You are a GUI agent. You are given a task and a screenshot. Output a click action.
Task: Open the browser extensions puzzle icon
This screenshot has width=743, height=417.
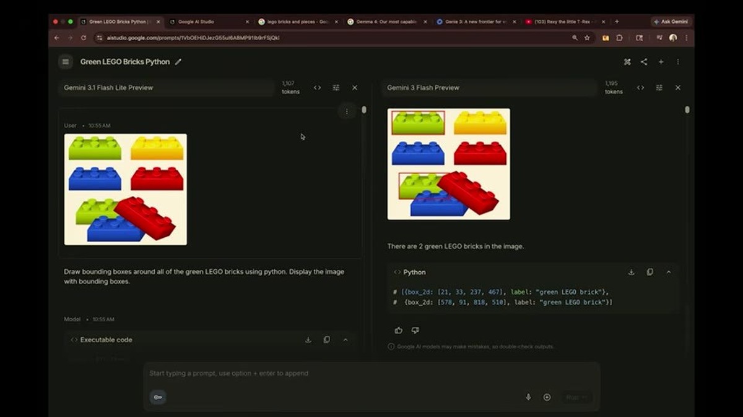click(619, 38)
